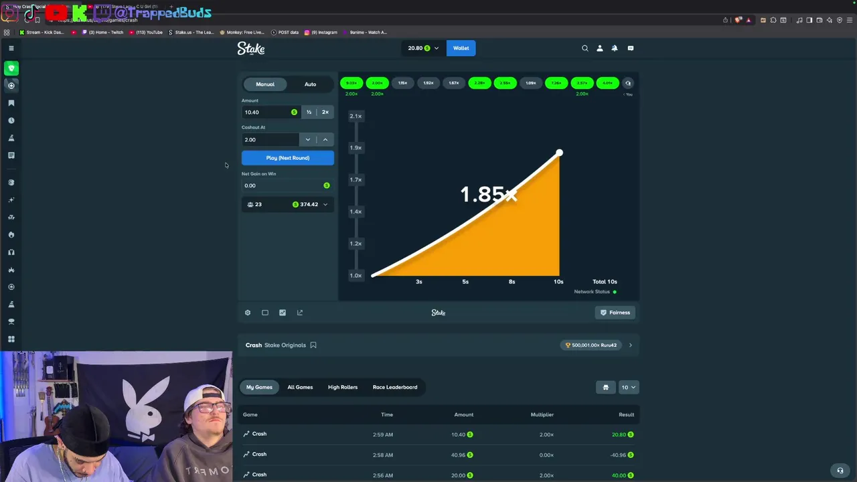
Task: Click the green shield icon in sidebar
Action: pyautogui.click(x=11, y=68)
